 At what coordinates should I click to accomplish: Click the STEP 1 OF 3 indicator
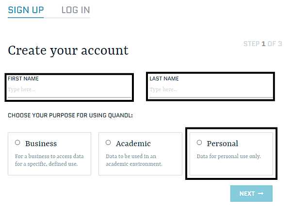click(262, 44)
